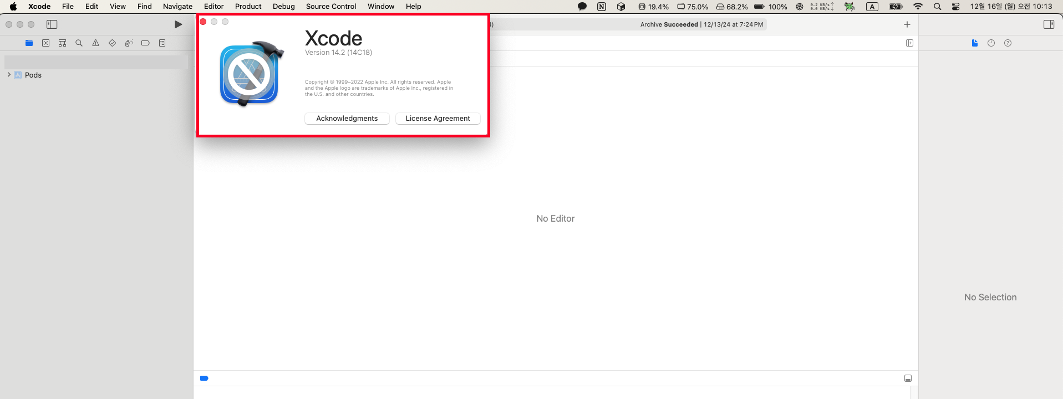This screenshot has width=1063, height=399.
Task: Open the File menu
Action: click(x=68, y=7)
